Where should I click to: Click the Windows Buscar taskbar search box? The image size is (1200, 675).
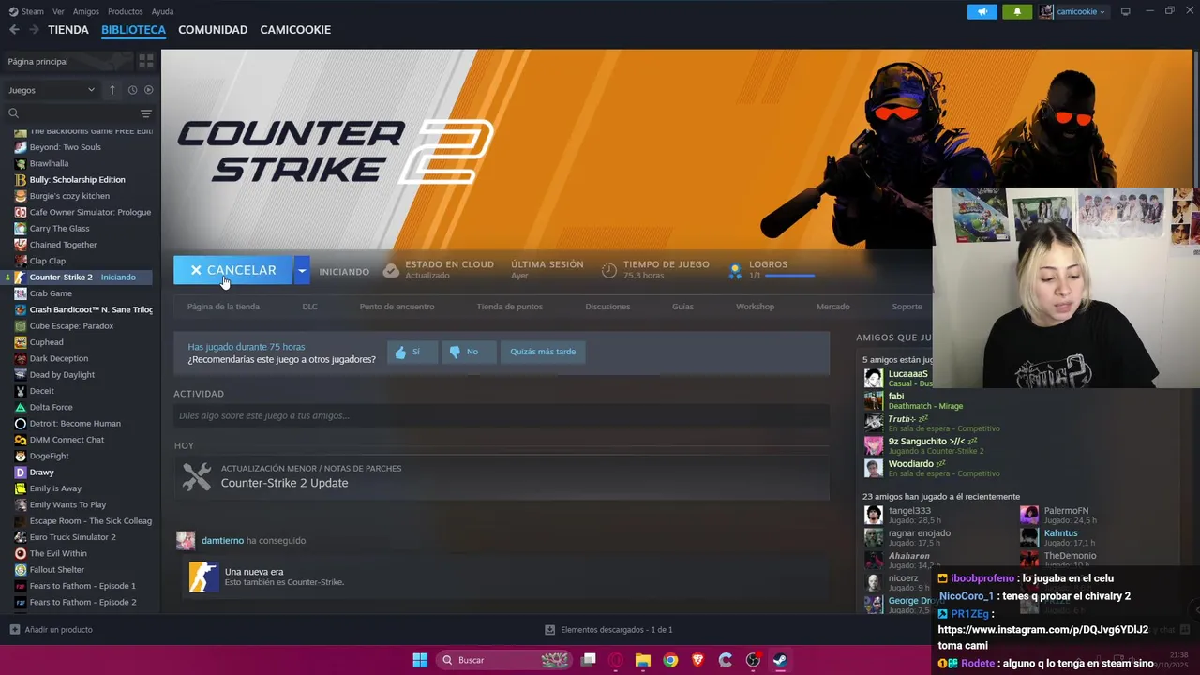click(504, 660)
